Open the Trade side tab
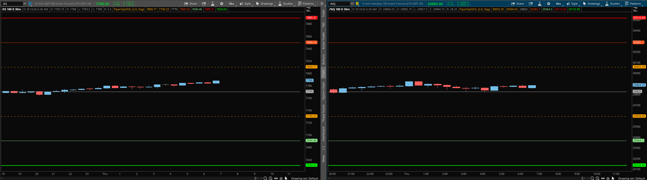The image size is (647, 180). pos(323,13)
